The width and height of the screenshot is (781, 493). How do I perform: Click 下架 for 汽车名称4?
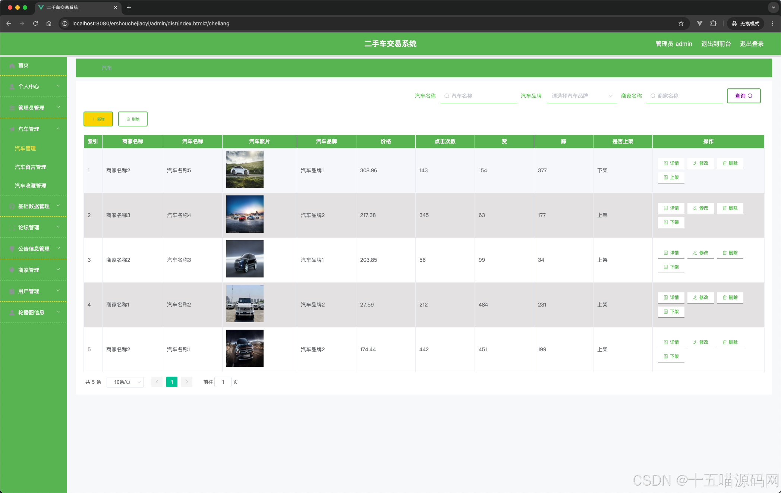coord(671,222)
